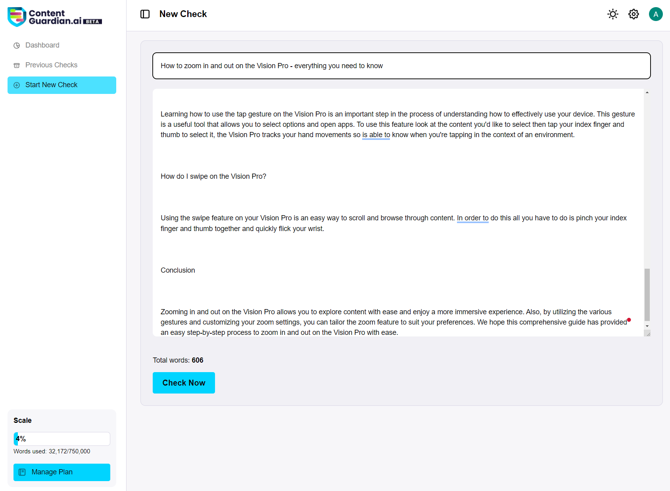
Task: Click the Scale usage progress bar
Action: 62,439
